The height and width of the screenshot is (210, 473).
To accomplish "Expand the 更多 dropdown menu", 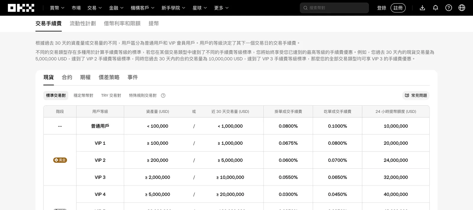I will 221,8.
